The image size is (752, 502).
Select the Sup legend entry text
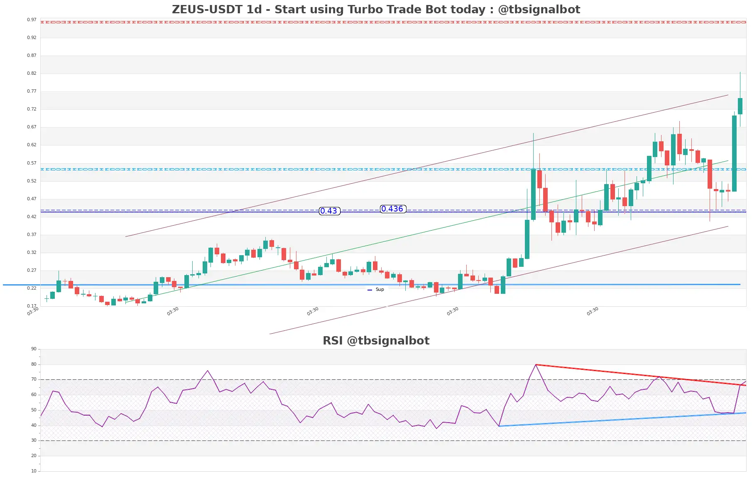[380, 290]
